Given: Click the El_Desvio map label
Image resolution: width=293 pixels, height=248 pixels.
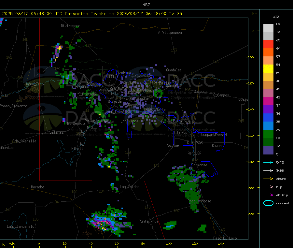Looking at the screenshot, I should (x=76, y=124).
